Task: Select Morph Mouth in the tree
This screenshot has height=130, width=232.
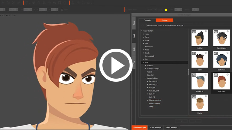Action: click(x=150, y=56)
